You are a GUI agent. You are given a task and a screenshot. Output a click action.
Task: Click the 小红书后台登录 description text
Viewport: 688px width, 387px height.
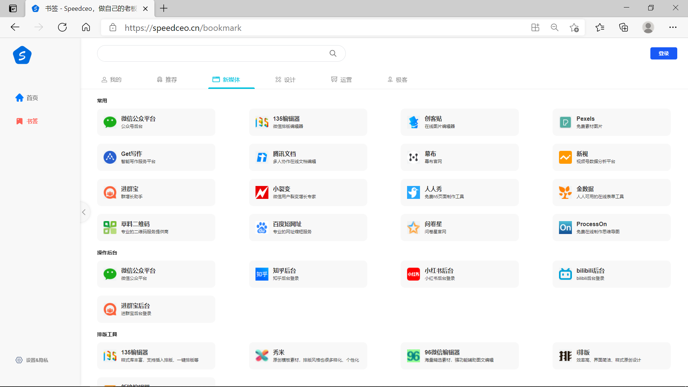(x=440, y=278)
